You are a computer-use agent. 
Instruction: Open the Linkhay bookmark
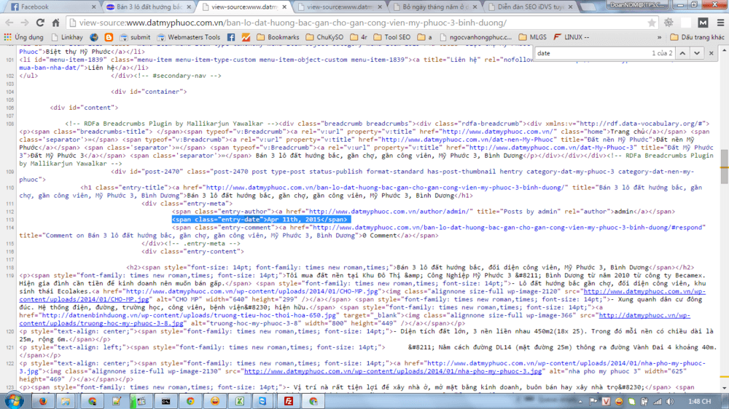click(x=67, y=37)
